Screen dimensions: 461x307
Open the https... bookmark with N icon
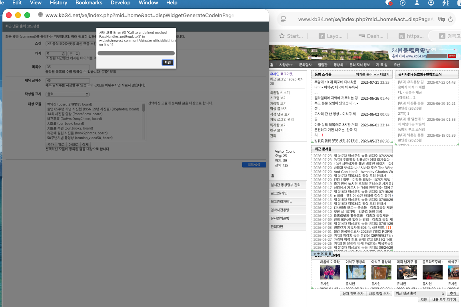coord(411,36)
